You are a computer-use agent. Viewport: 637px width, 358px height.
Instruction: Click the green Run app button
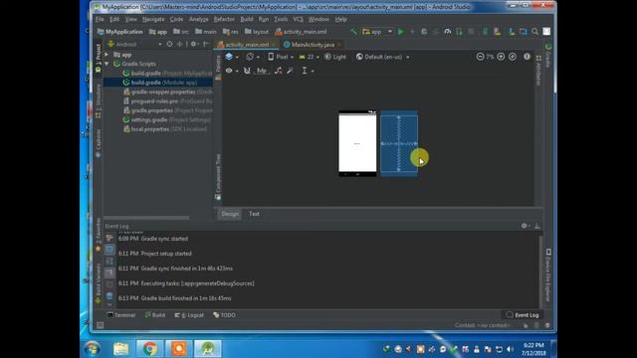pyautogui.click(x=401, y=31)
